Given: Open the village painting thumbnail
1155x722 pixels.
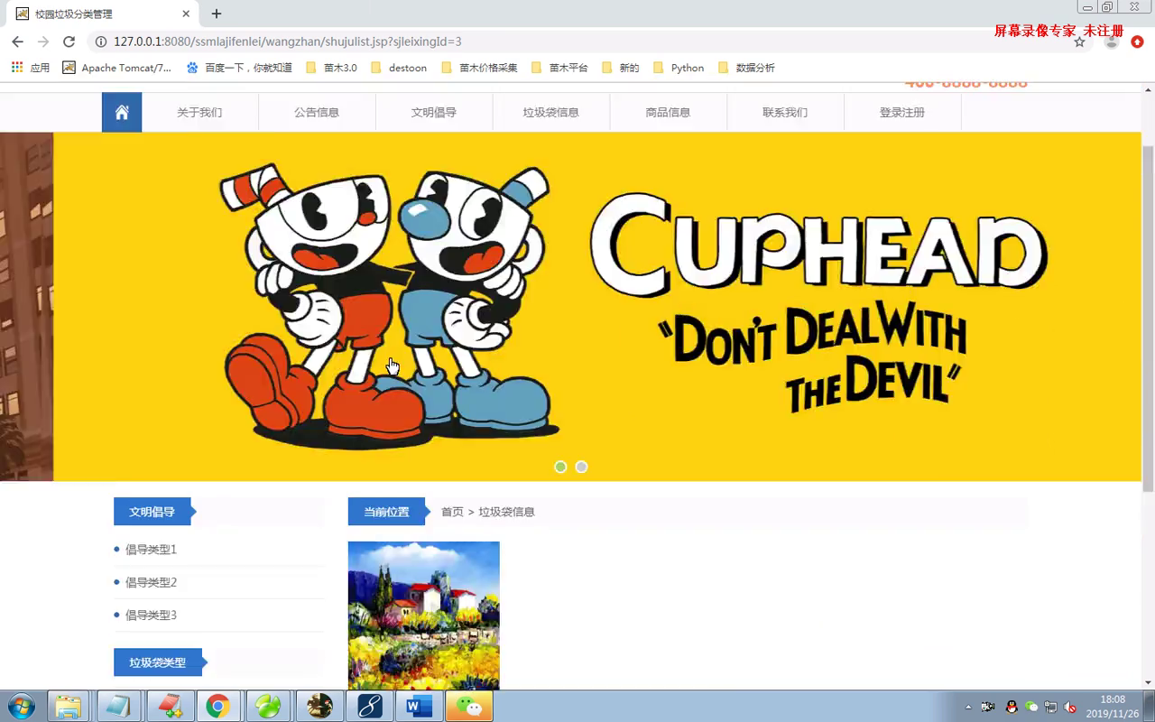Looking at the screenshot, I should tap(423, 616).
